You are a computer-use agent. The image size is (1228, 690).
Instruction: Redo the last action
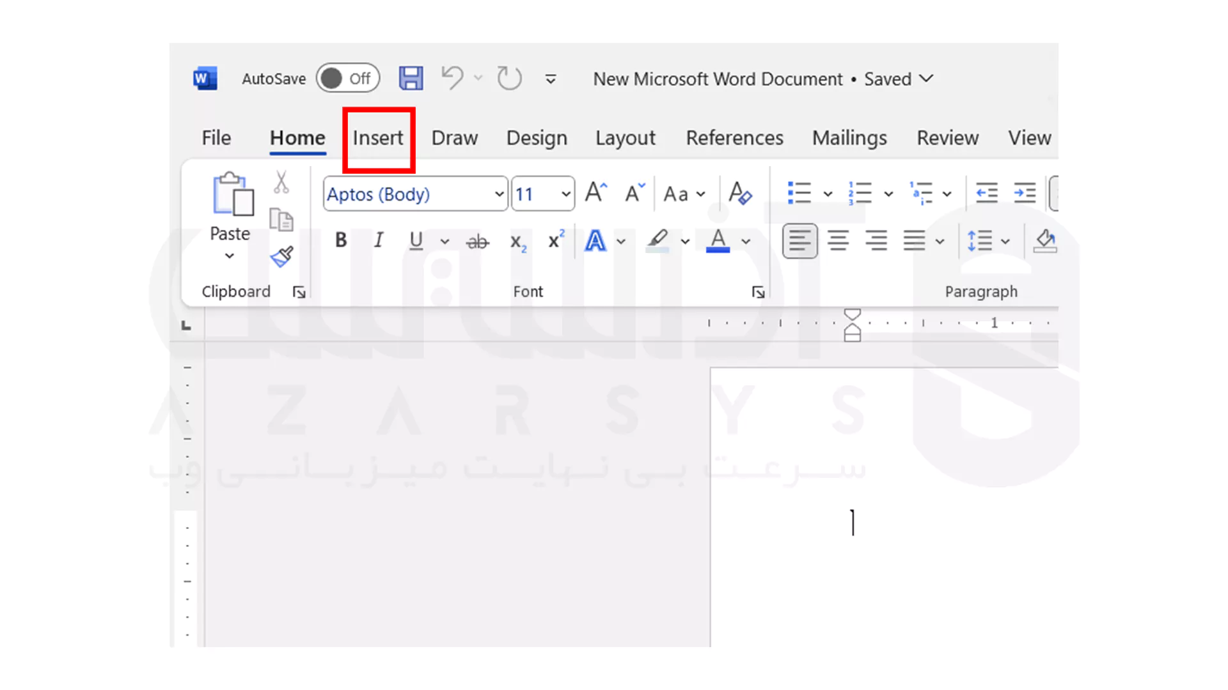(x=509, y=79)
